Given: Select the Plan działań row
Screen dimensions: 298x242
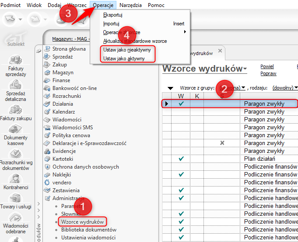Looking at the screenshot, I should [230, 159].
